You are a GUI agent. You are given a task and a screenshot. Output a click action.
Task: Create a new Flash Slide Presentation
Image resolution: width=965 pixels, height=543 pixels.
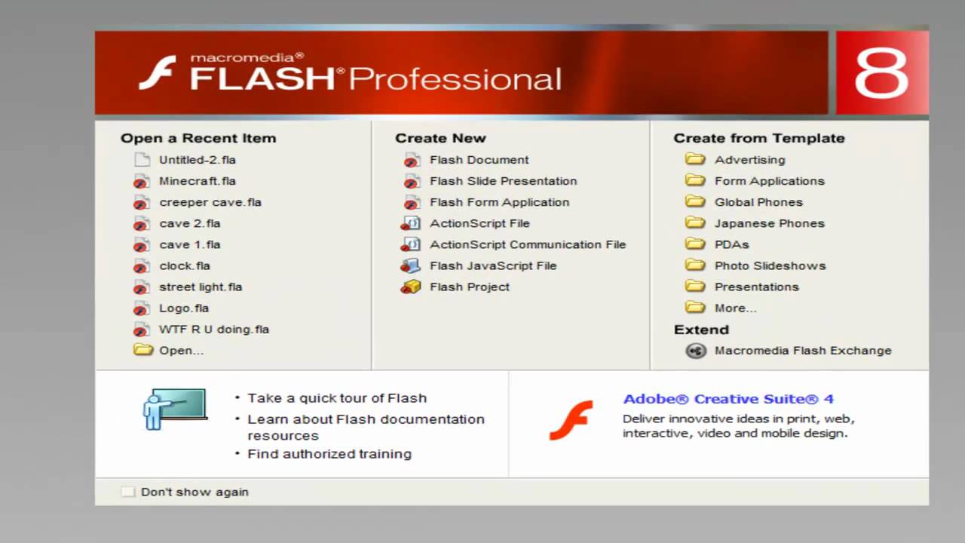[x=504, y=181]
